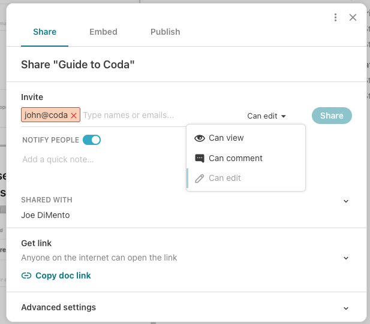Click the pencil icon for Can edit
This screenshot has width=370, height=324.
coord(200,178)
